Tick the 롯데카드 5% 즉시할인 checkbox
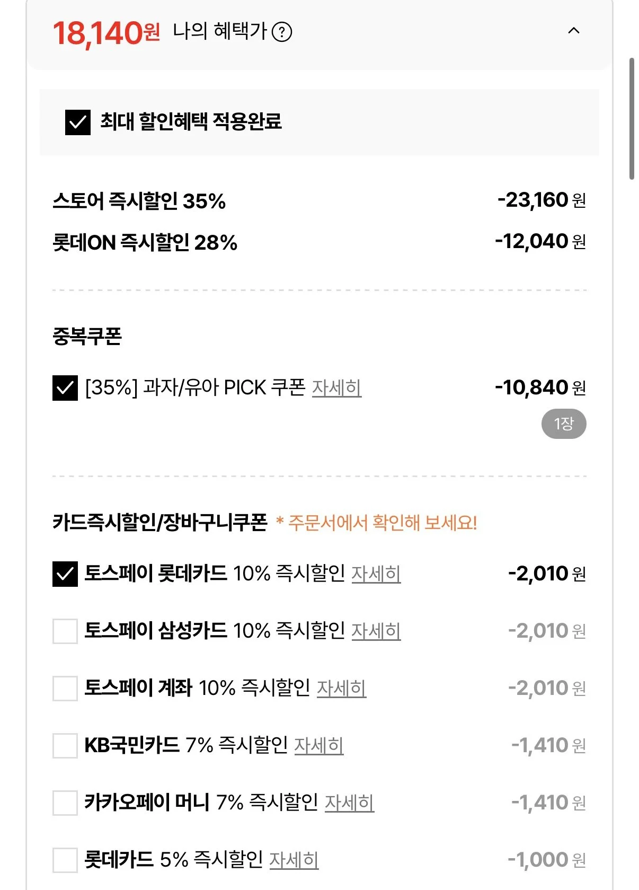The height and width of the screenshot is (890, 639). coord(65,860)
